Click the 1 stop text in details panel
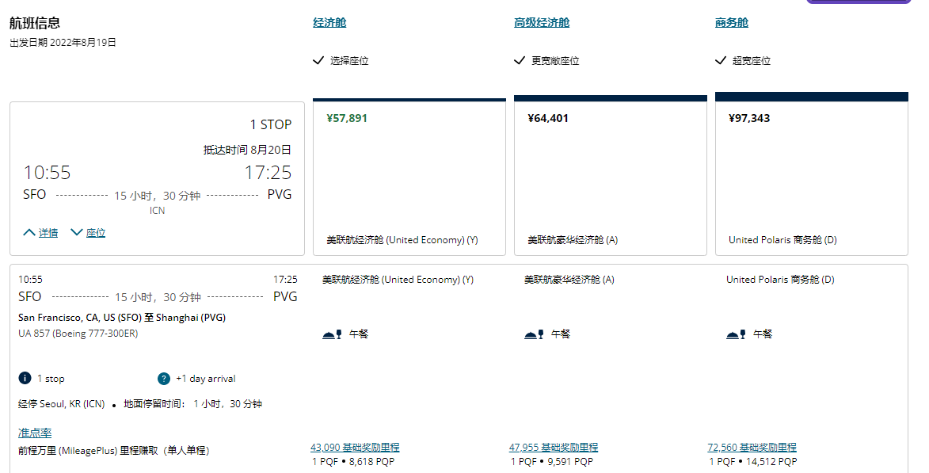The width and height of the screenshot is (929, 473). pos(51,379)
